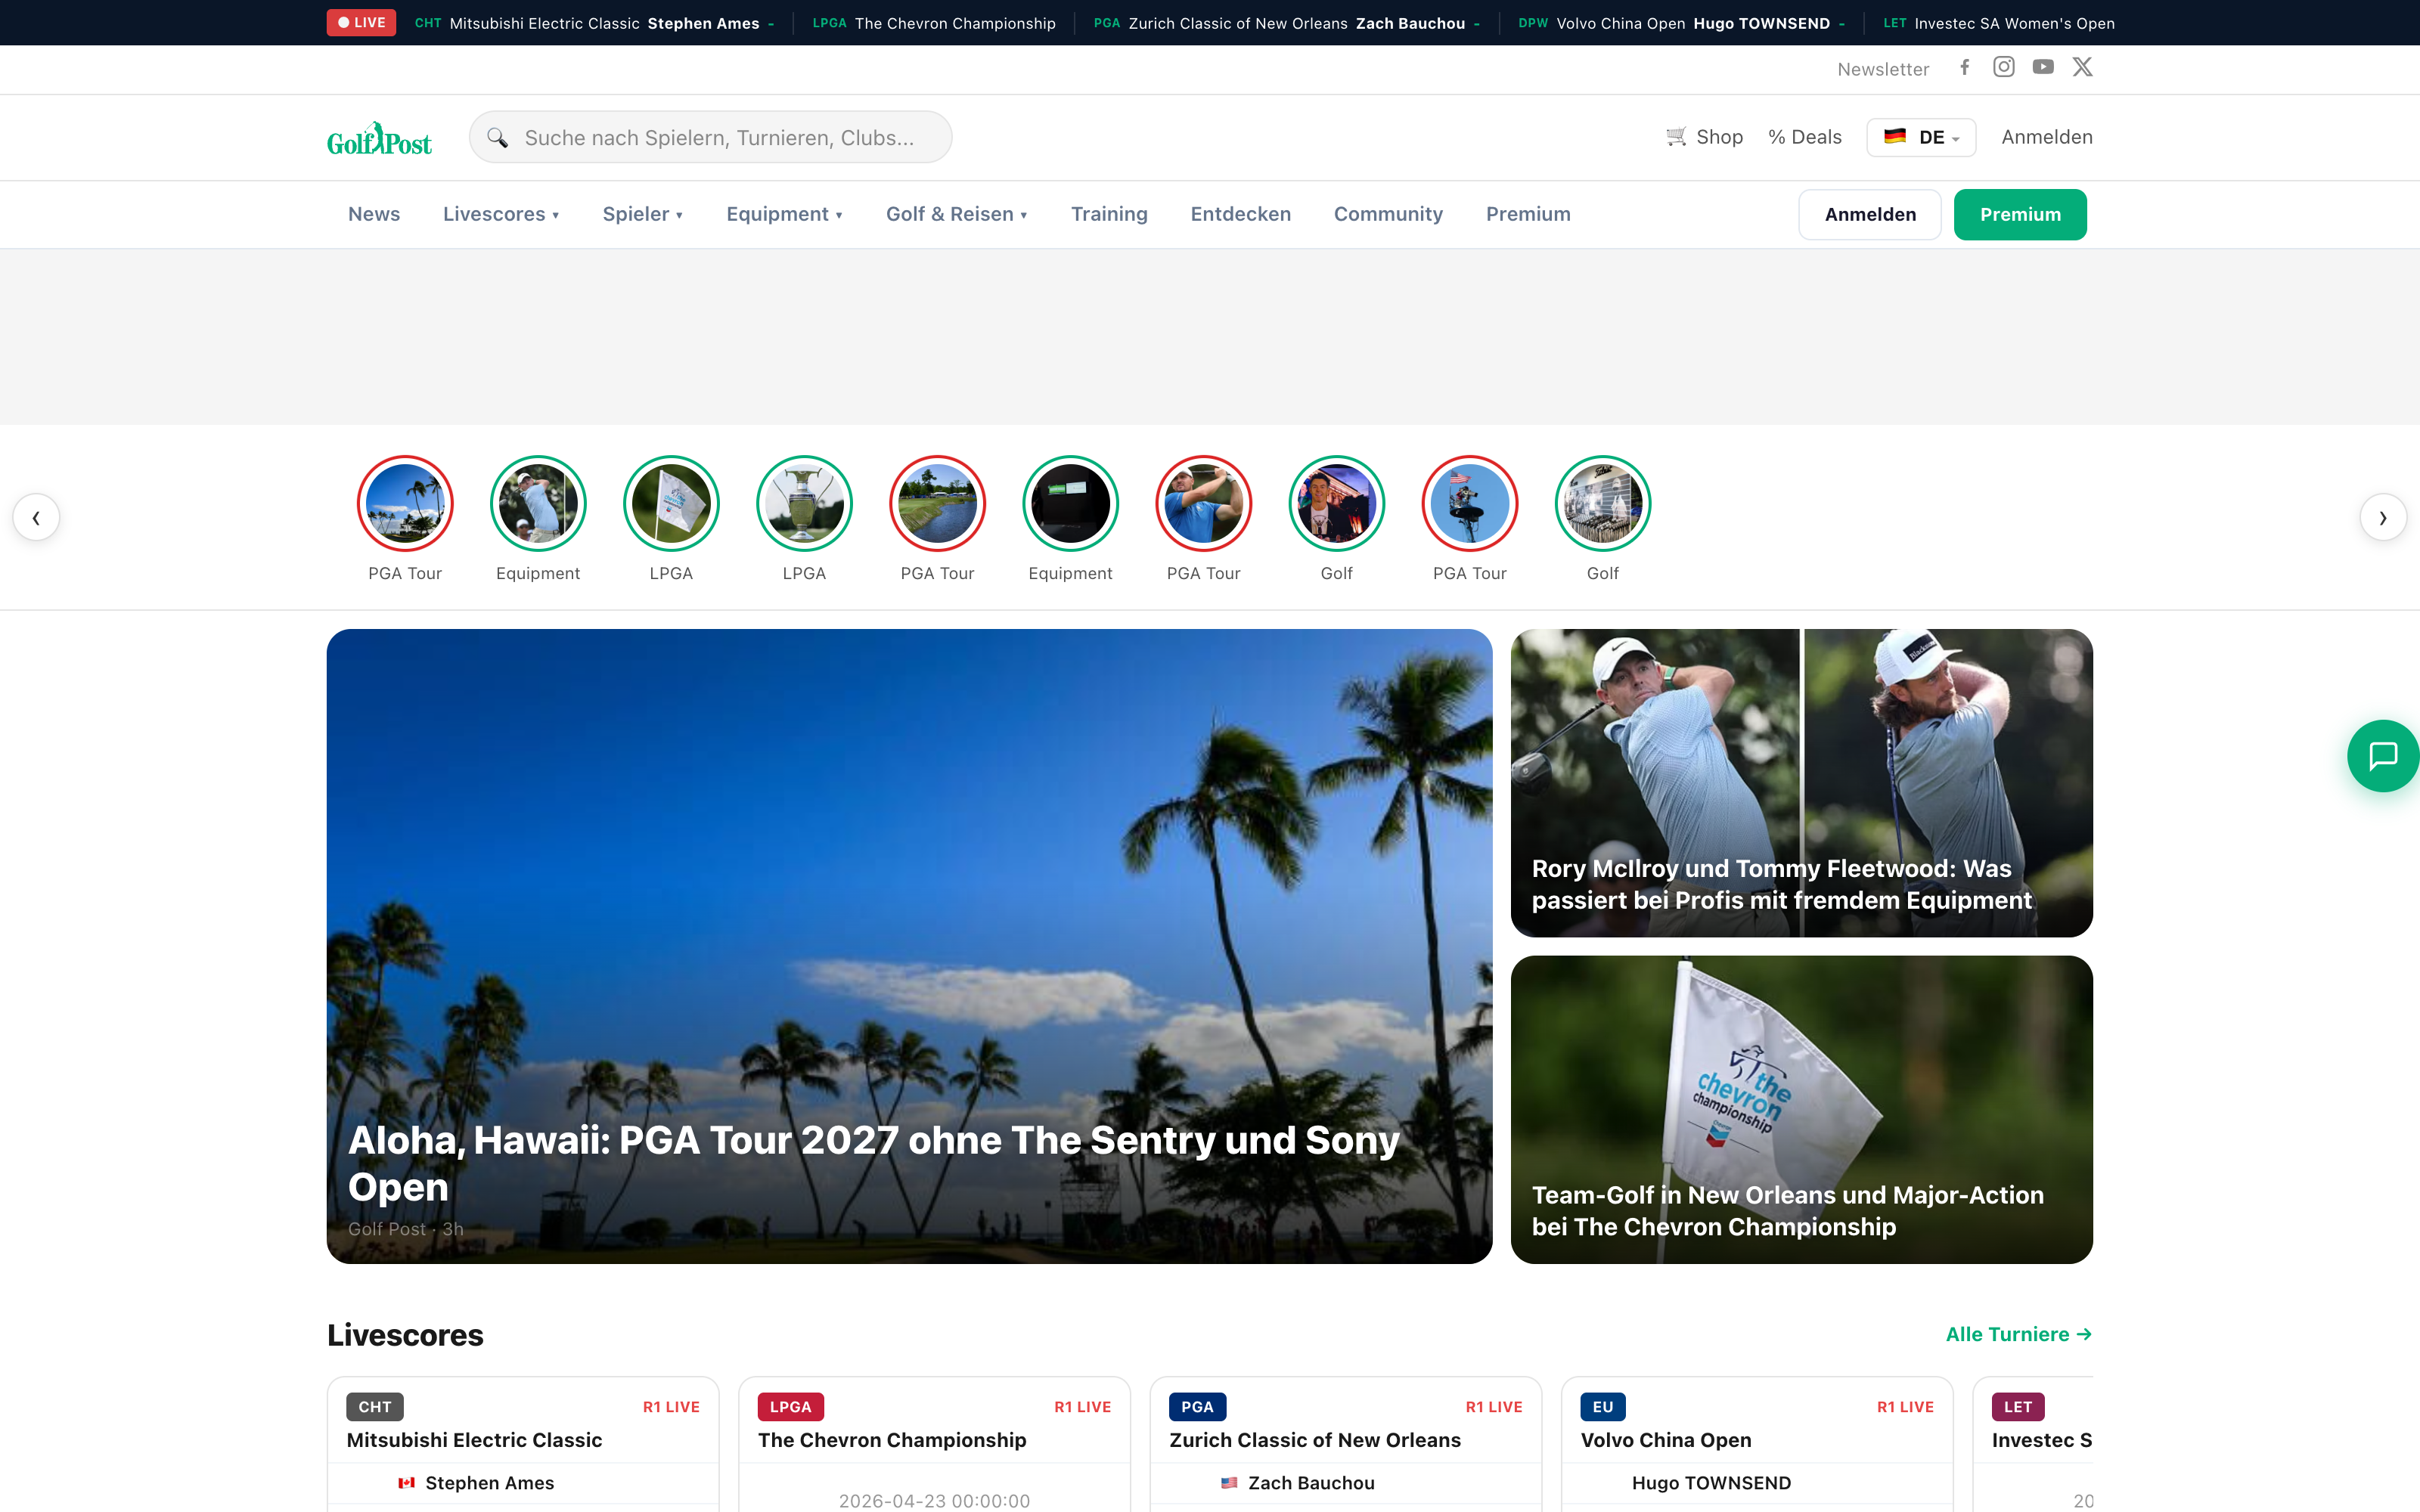The image size is (2420, 1512).
Task: Click the PGA tour badge on livescore card
Action: (x=1197, y=1406)
